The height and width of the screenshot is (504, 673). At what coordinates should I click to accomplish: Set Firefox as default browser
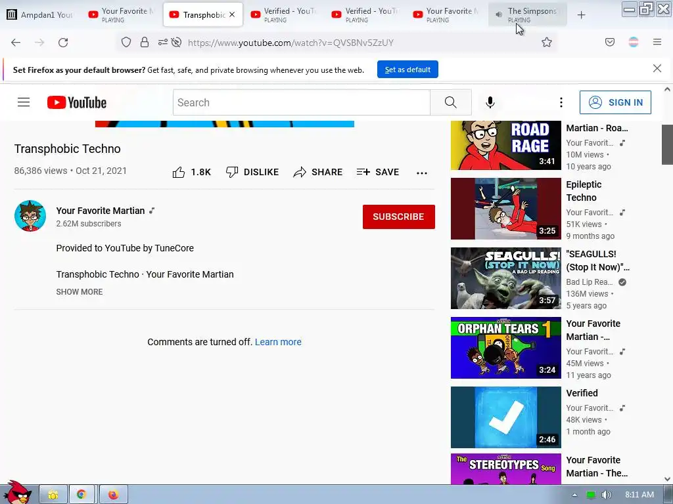[407, 70]
